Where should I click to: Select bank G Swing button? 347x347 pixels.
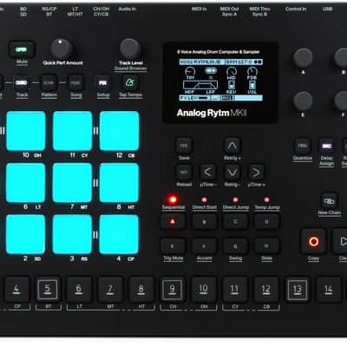pos(235,246)
